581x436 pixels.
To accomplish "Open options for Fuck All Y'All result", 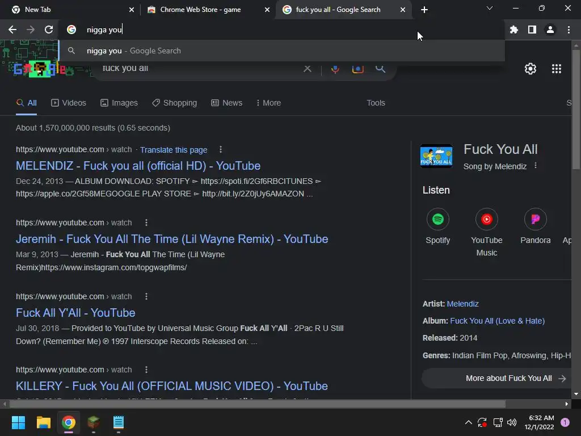I will point(146,296).
